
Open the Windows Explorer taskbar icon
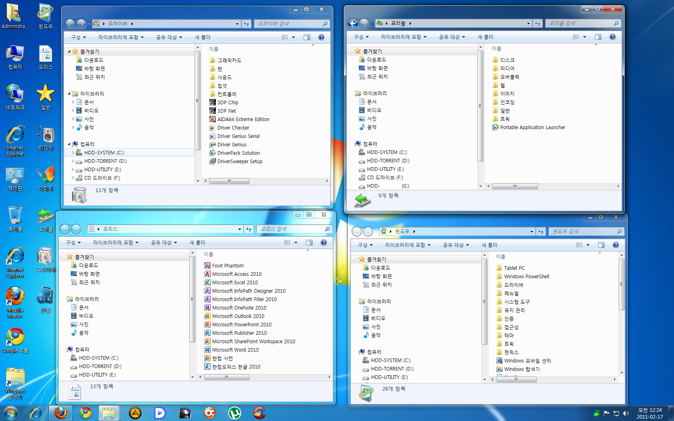point(109,413)
